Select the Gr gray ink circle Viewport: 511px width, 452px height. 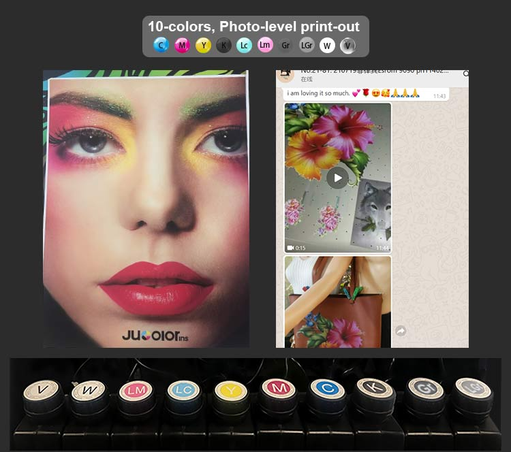pos(285,45)
